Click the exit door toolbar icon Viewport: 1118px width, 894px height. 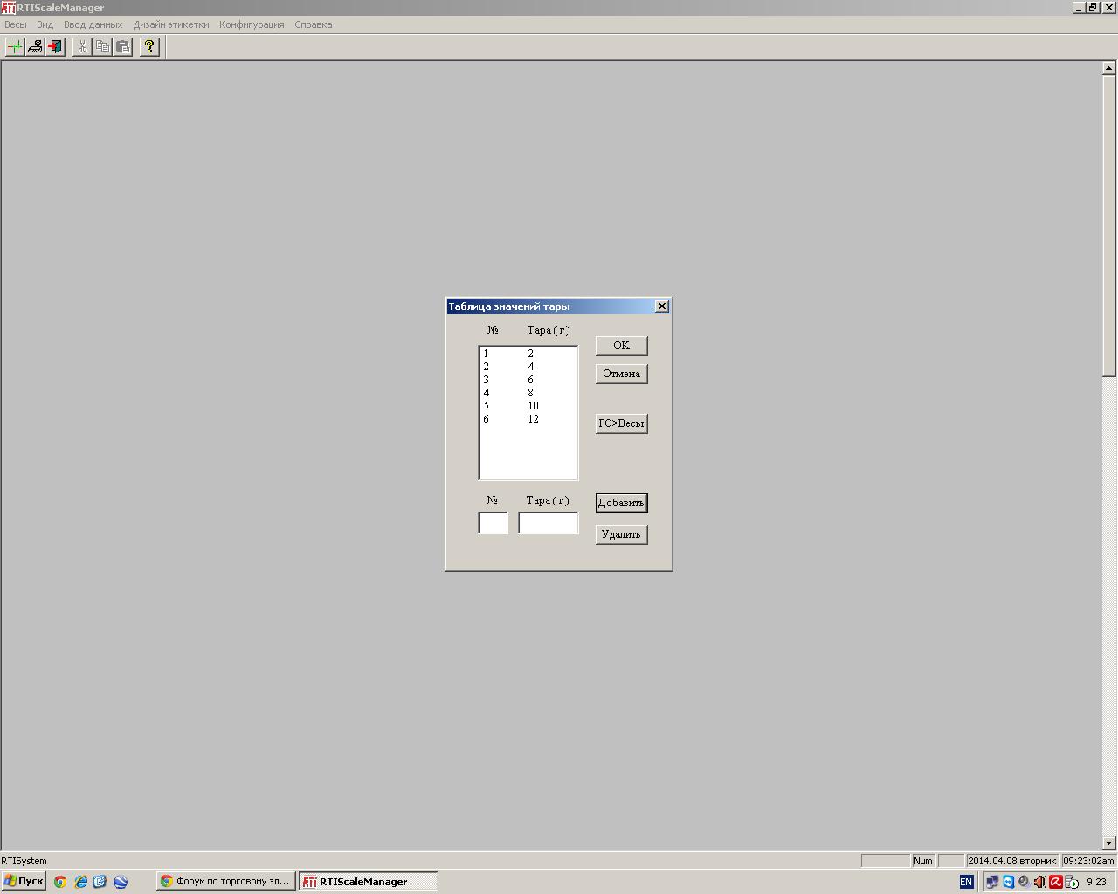[56, 46]
